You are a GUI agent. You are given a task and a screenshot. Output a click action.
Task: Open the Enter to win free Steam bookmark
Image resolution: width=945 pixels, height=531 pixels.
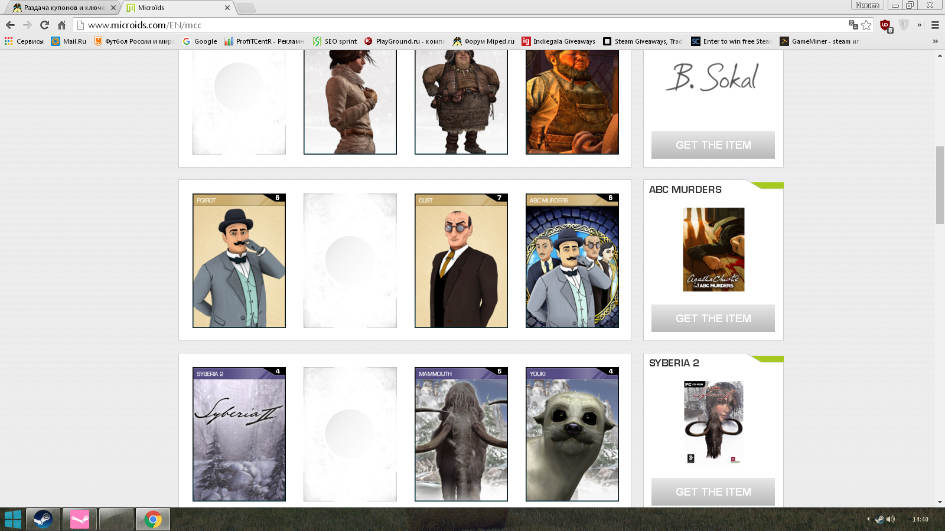731,41
